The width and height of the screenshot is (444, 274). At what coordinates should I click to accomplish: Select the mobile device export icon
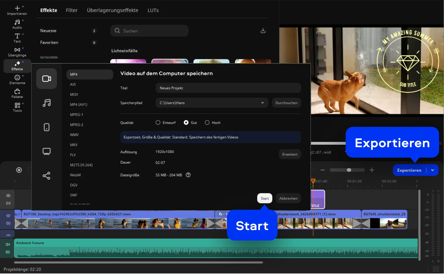click(x=46, y=127)
